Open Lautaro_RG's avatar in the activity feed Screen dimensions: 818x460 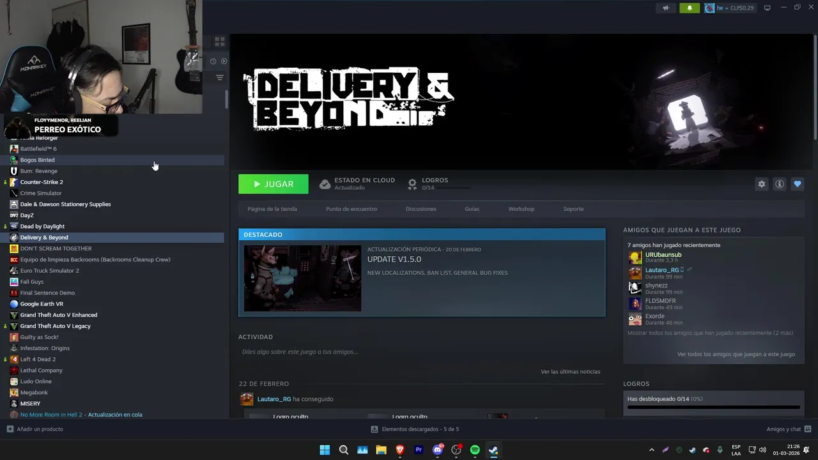247,399
